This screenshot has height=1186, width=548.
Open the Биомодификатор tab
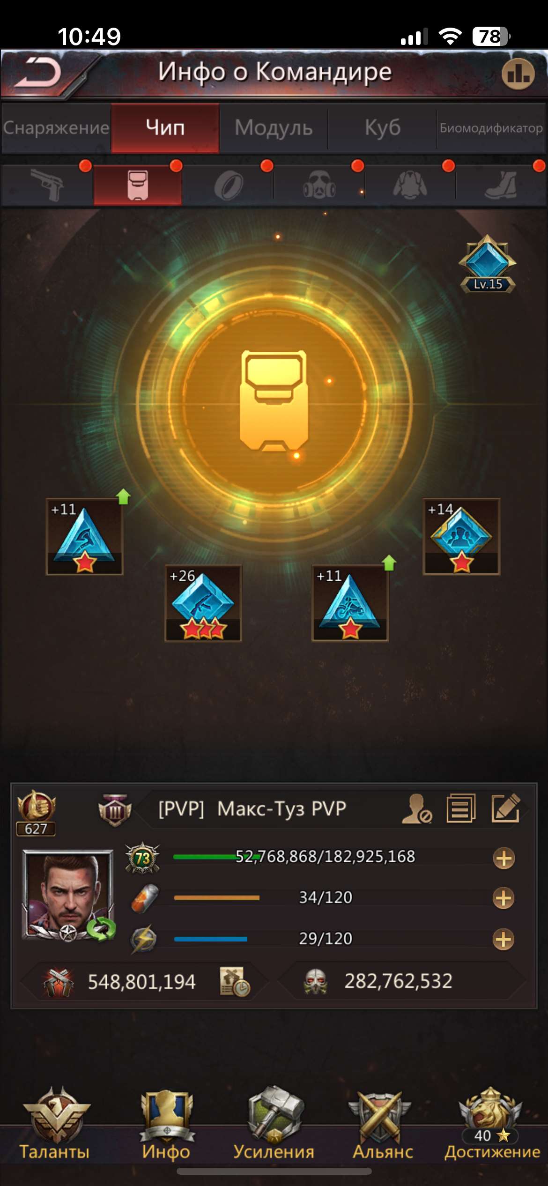tap(491, 127)
